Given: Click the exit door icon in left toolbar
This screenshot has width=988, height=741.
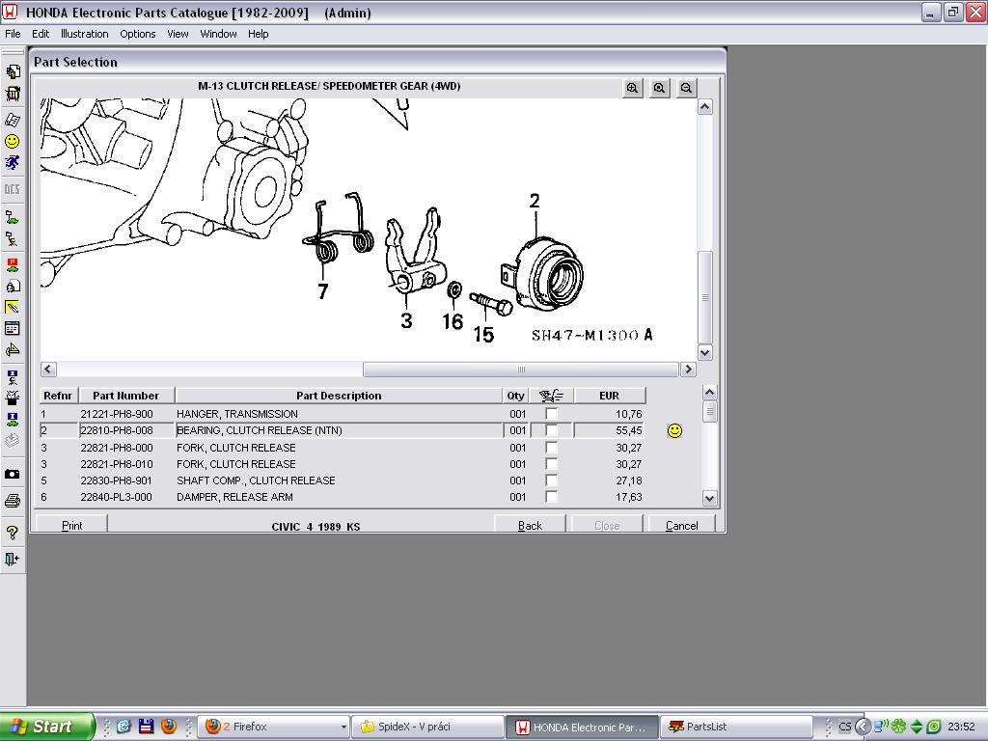Looking at the screenshot, I should (x=13, y=559).
